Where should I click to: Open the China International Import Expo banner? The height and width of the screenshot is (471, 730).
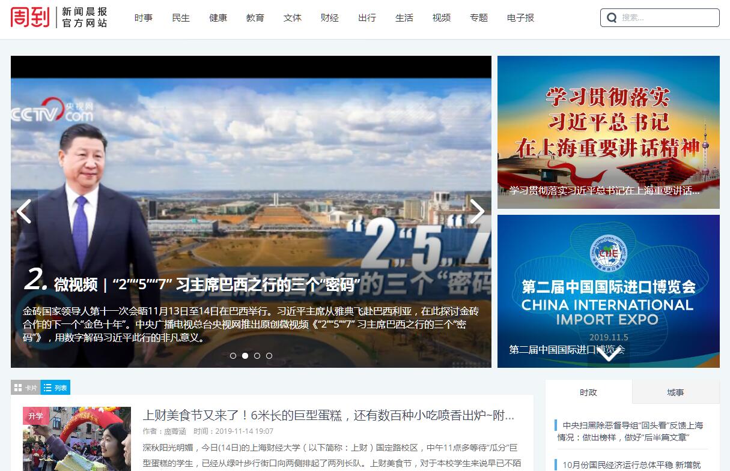pos(609,291)
